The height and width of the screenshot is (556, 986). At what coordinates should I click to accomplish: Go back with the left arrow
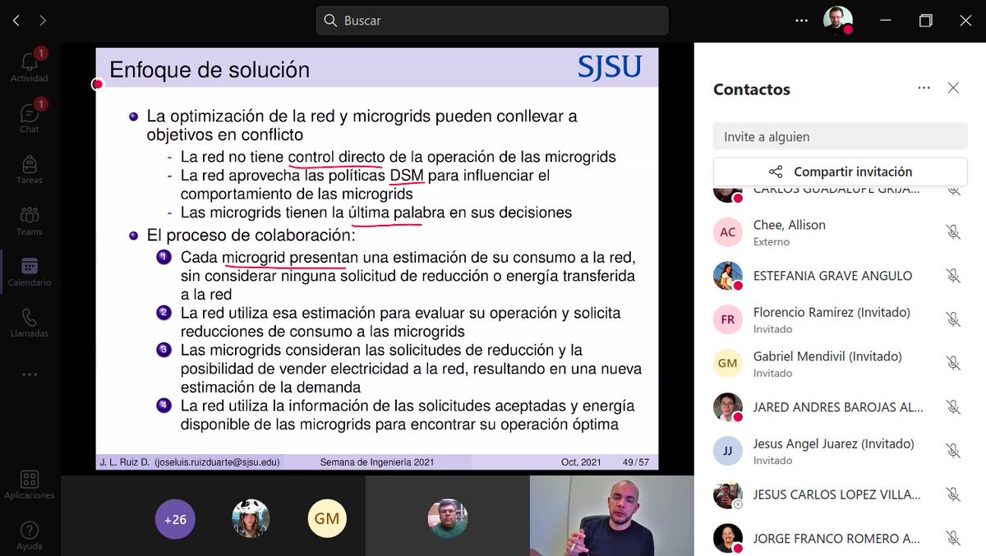[16, 21]
